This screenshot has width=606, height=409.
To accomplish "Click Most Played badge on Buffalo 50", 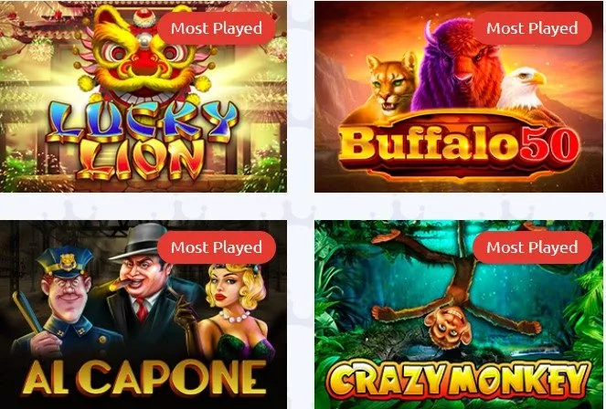I will point(532,28).
